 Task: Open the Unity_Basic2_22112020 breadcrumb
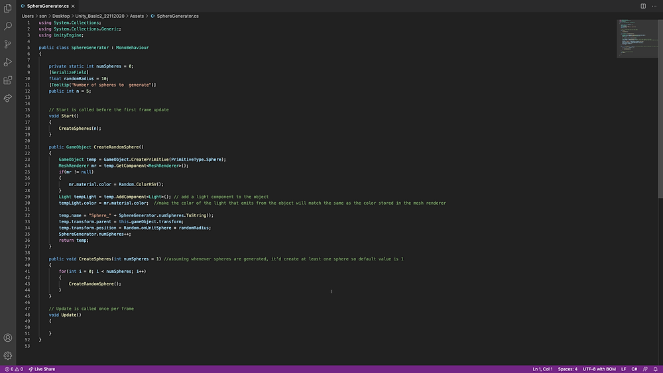(x=100, y=16)
